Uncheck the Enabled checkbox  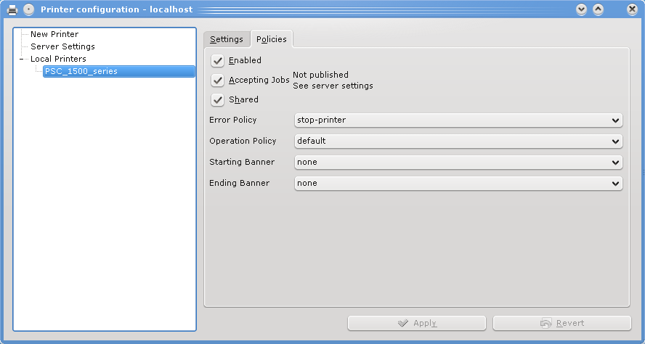(218, 60)
